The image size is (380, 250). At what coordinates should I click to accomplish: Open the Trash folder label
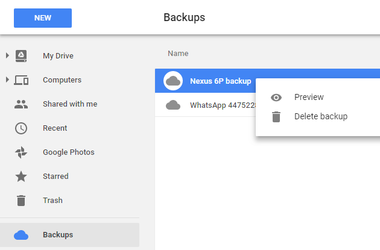coord(53,201)
